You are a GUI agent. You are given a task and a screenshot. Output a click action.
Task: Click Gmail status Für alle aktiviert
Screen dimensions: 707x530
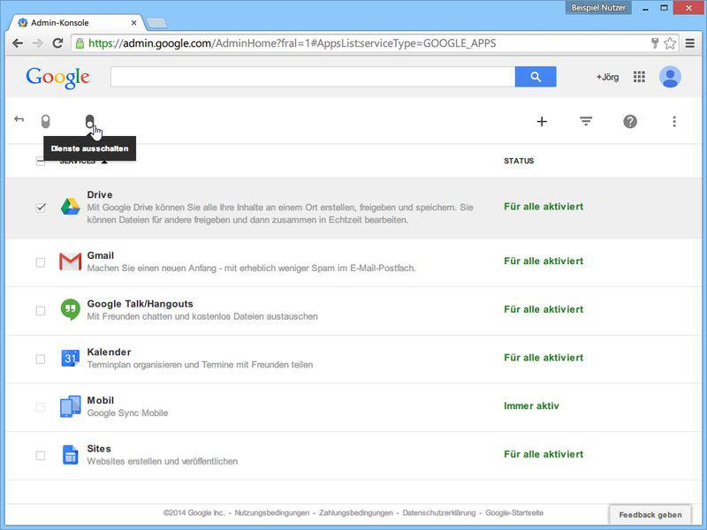point(544,261)
